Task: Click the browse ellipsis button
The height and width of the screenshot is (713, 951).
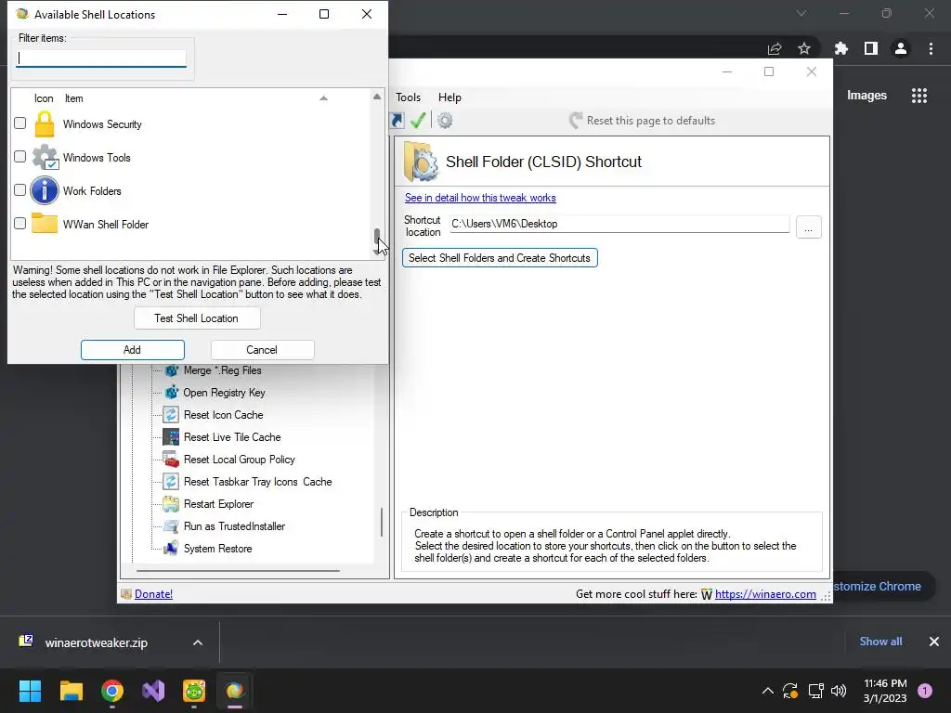Action: point(809,227)
